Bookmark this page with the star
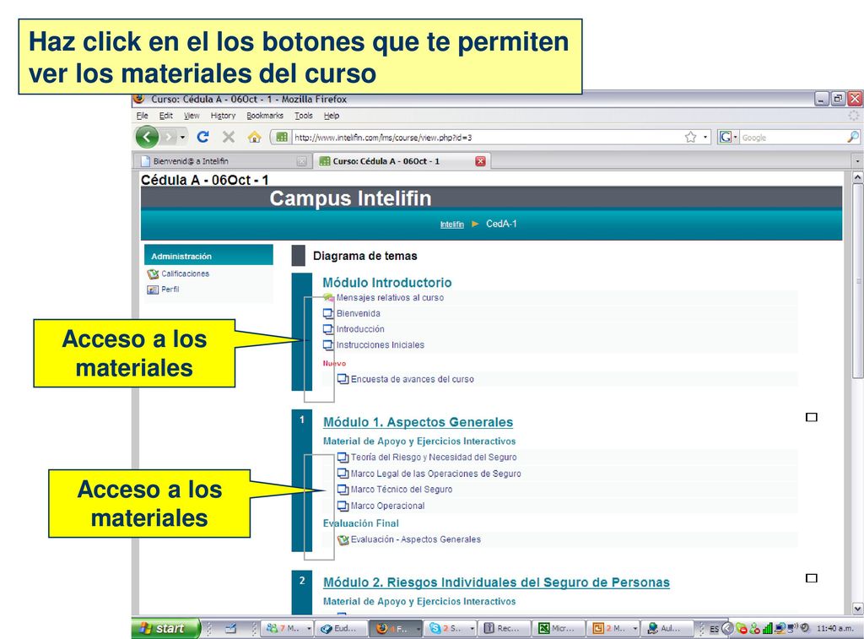This screenshot has height=639, width=864. click(x=690, y=138)
